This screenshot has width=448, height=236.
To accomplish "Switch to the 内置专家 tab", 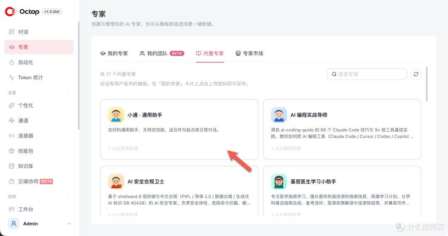I will click(210, 53).
